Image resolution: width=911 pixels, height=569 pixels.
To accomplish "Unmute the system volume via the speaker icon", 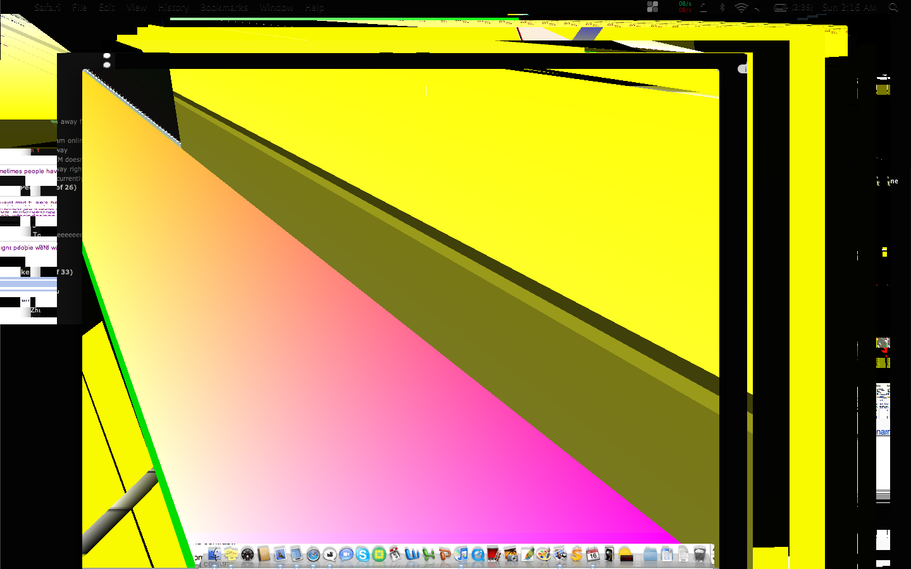I will pos(757,7).
